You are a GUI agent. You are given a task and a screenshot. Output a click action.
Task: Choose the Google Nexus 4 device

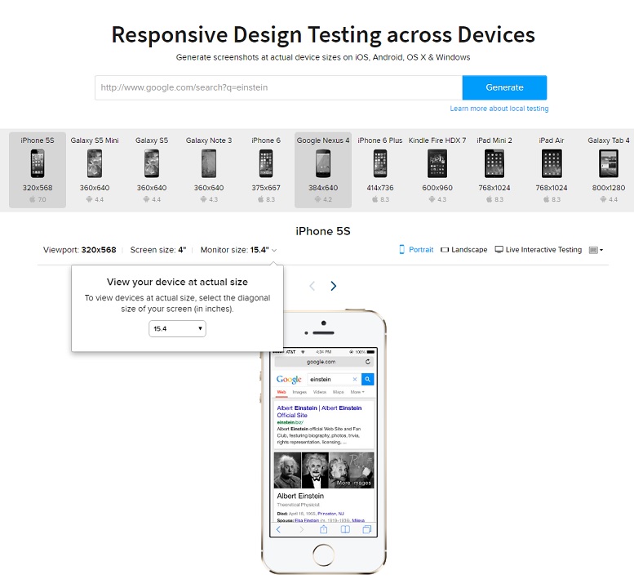pyautogui.click(x=323, y=170)
